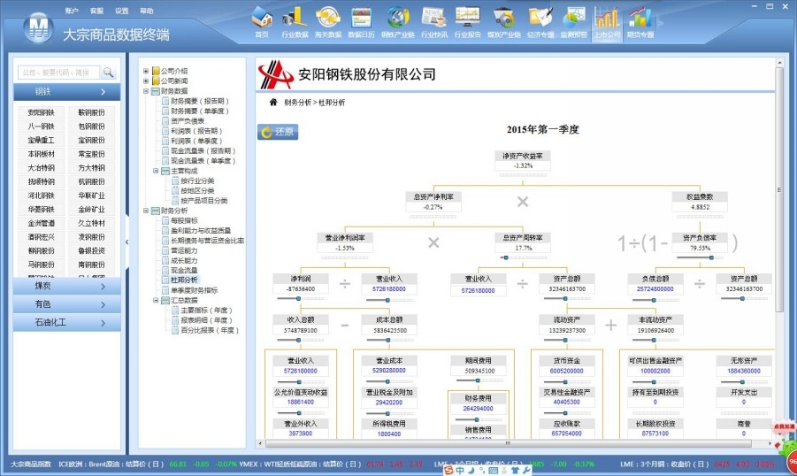Screen dimensions: 797x476
Task: Select 杜邦分析 in tree
Action: 184,280
